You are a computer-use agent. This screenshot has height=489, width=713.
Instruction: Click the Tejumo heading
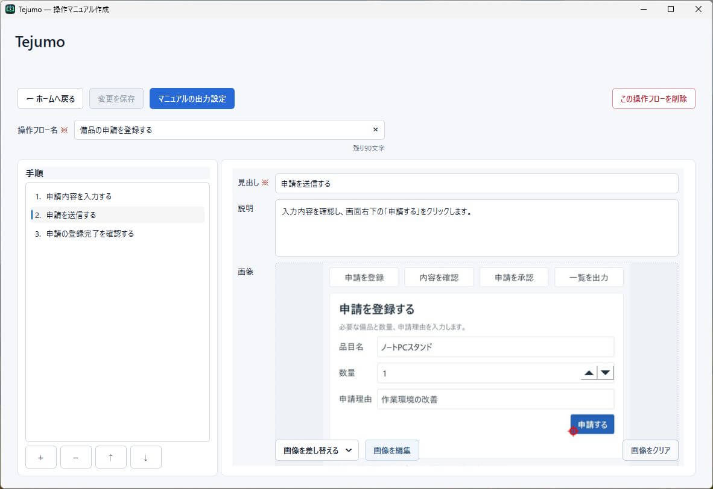point(40,42)
